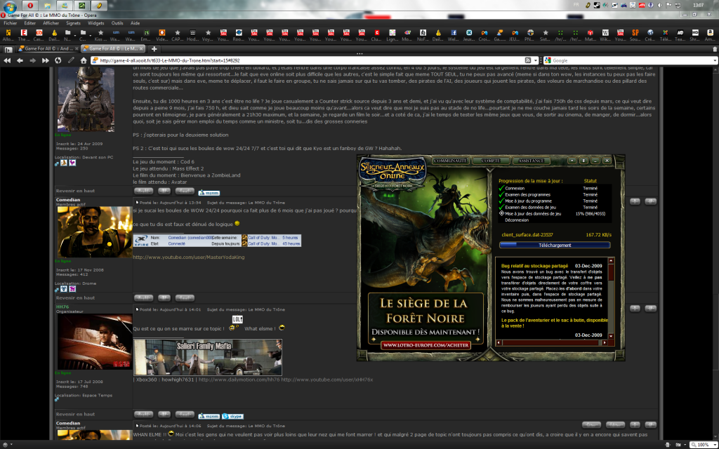Image resolution: width=719 pixels, height=449 pixels.
Task: Click the launcher news scroll down arrow
Action: point(611,336)
